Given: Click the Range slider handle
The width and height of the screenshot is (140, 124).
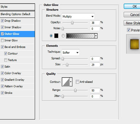Looking at the screenshot, I should [x=75, y=90].
